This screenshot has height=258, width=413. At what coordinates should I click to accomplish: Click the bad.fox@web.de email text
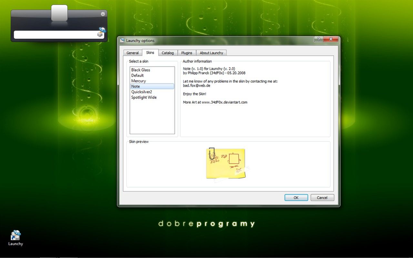(196, 85)
